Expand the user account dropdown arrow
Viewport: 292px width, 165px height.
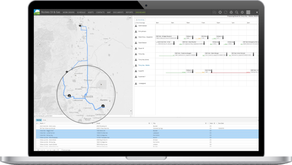pos(257,12)
